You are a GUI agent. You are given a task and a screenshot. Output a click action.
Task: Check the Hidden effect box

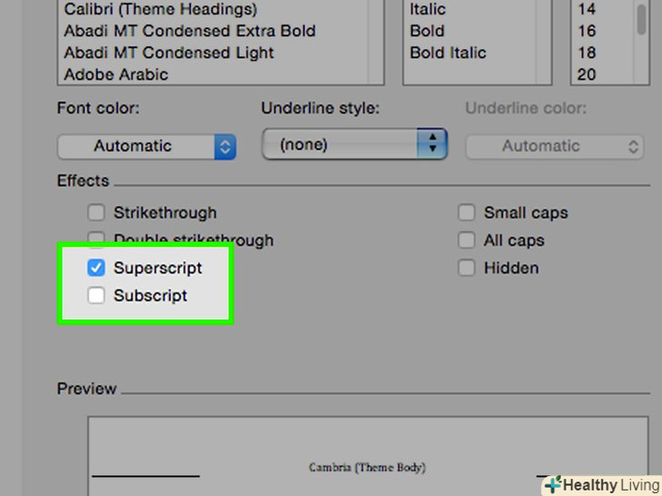point(466,268)
